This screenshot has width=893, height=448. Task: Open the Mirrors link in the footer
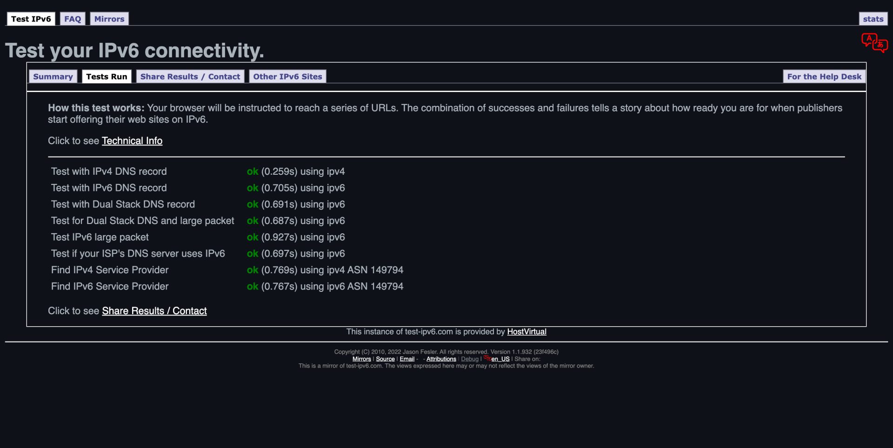[x=361, y=358]
